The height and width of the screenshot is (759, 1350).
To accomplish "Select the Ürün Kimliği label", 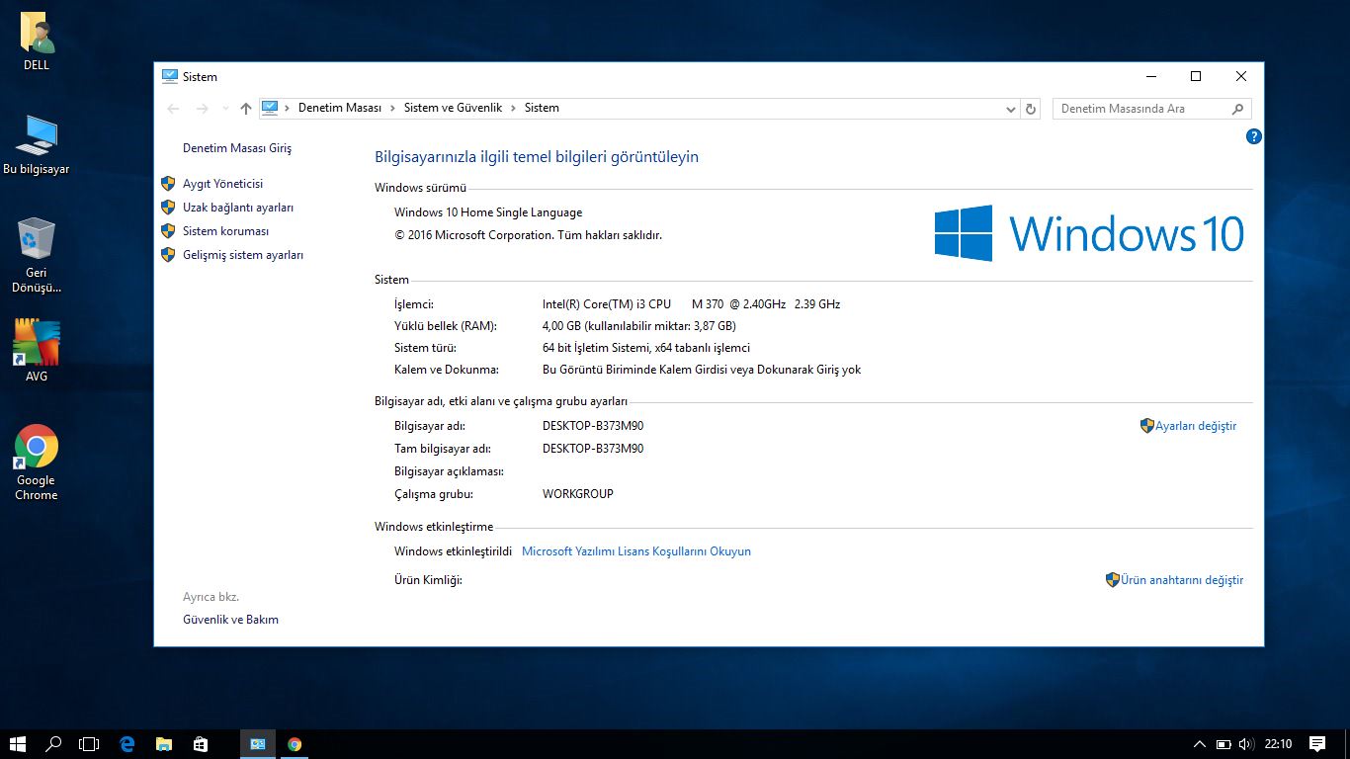I will [428, 580].
